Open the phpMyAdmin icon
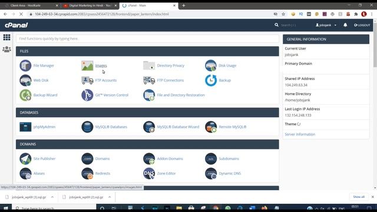The image size is (377, 212). point(25,127)
